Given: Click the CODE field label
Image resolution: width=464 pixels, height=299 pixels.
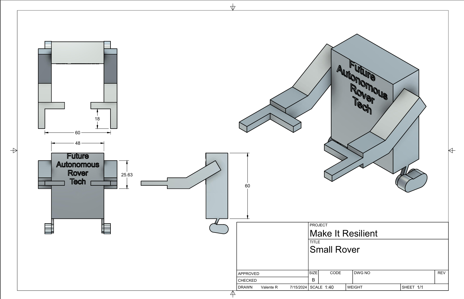Looking at the screenshot, I should [335, 273].
